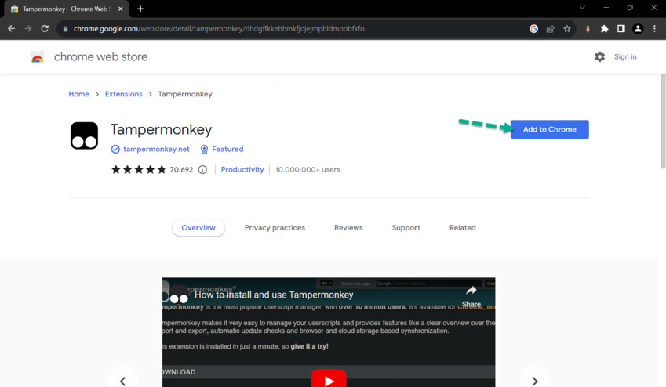Go to the Home breadcrumb

[79, 94]
